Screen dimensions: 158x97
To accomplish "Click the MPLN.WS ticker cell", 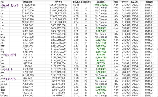I will pyautogui.click(x=5, y=96).
